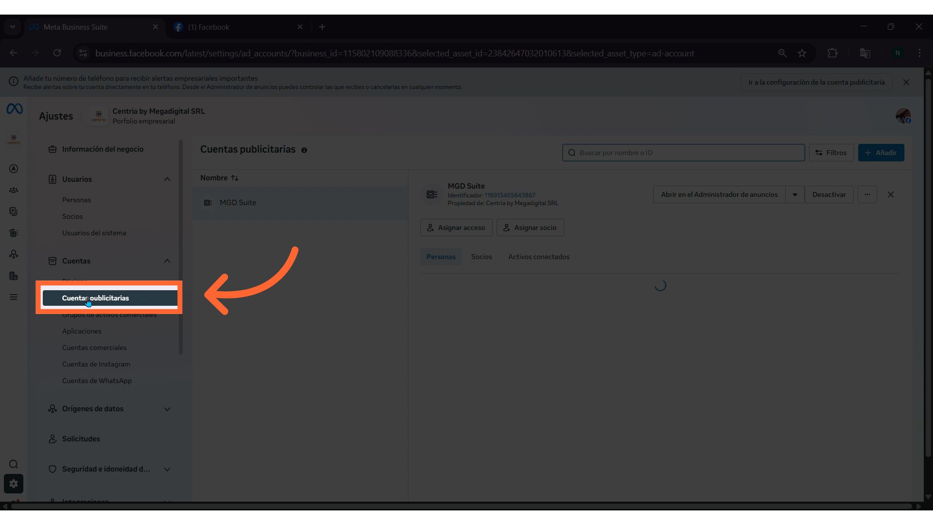Click the Meta logo icon in left rail
The image size is (933, 525).
(x=14, y=109)
